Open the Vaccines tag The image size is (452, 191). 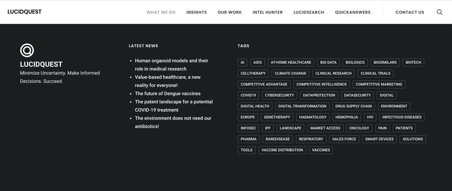click(x=321, y=150)
